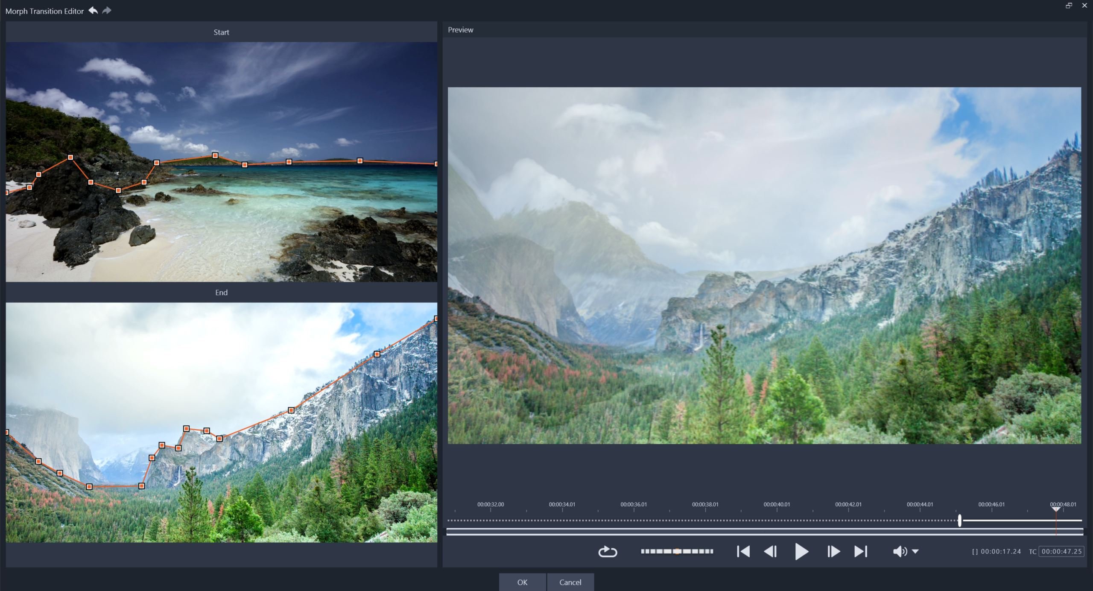Click the timeline trim handle
The image size is (1093, 591).
click(960, 520)
